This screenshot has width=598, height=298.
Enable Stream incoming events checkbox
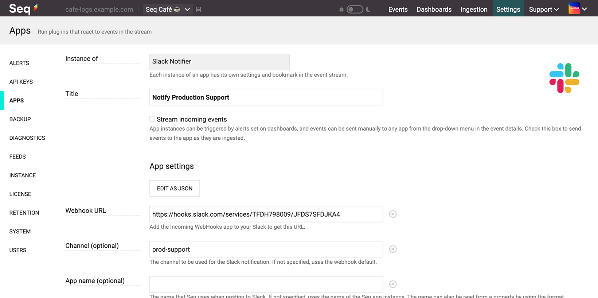click(152, 119)
